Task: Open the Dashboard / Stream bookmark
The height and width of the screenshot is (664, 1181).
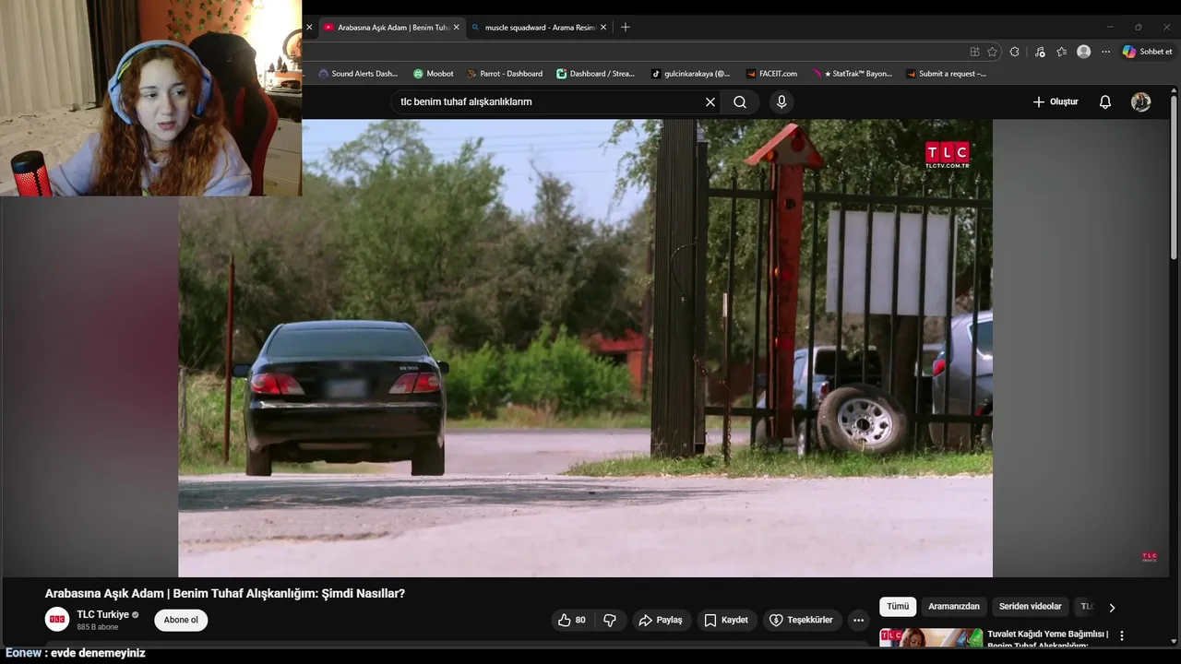Action: coord(596,74)
